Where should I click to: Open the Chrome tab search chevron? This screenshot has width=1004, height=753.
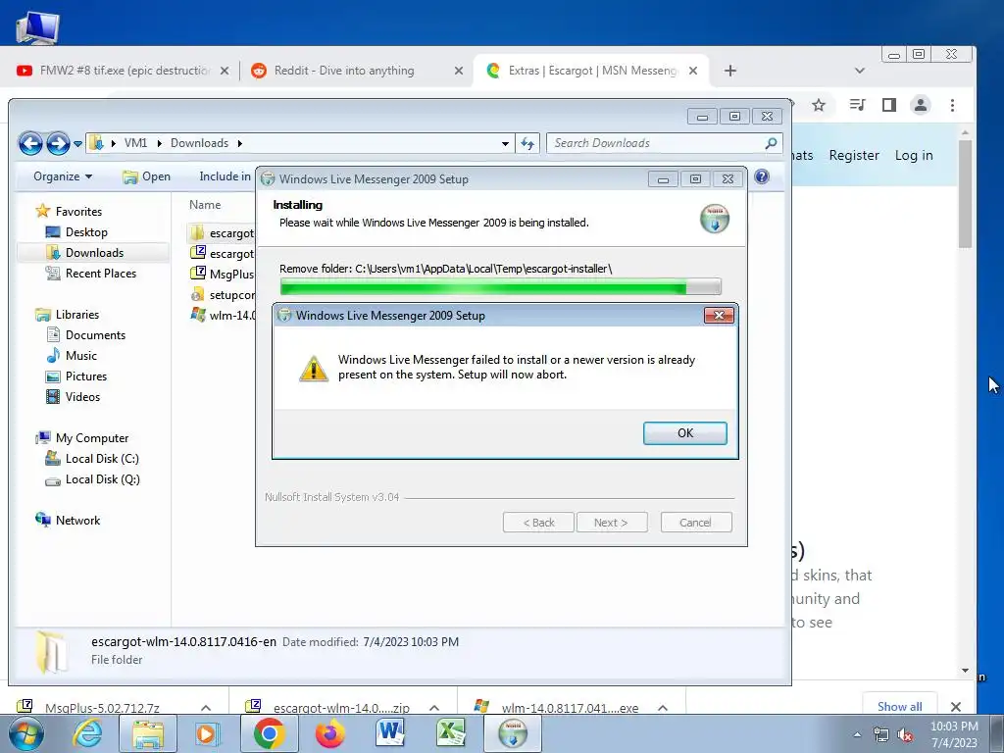(860, 71)
